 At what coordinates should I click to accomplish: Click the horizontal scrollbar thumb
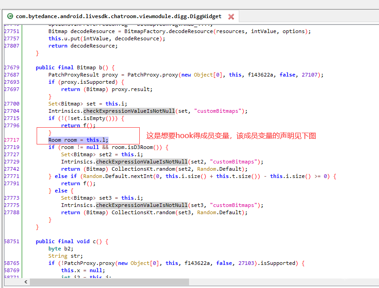pos(109,282)
